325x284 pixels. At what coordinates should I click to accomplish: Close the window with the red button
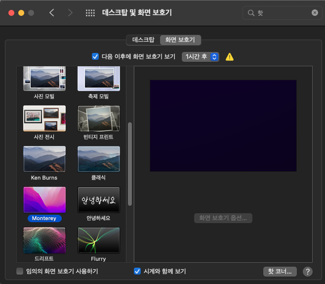click(11, 13)
